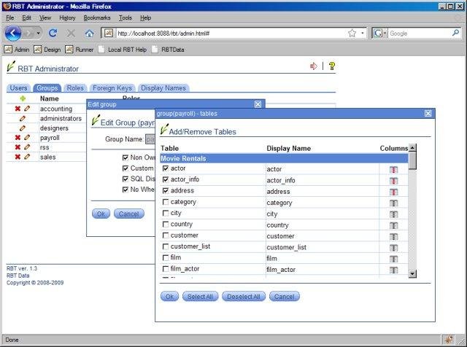The image size is (467, 347).
Task: Open the File menu
Action: pos(9,17)
